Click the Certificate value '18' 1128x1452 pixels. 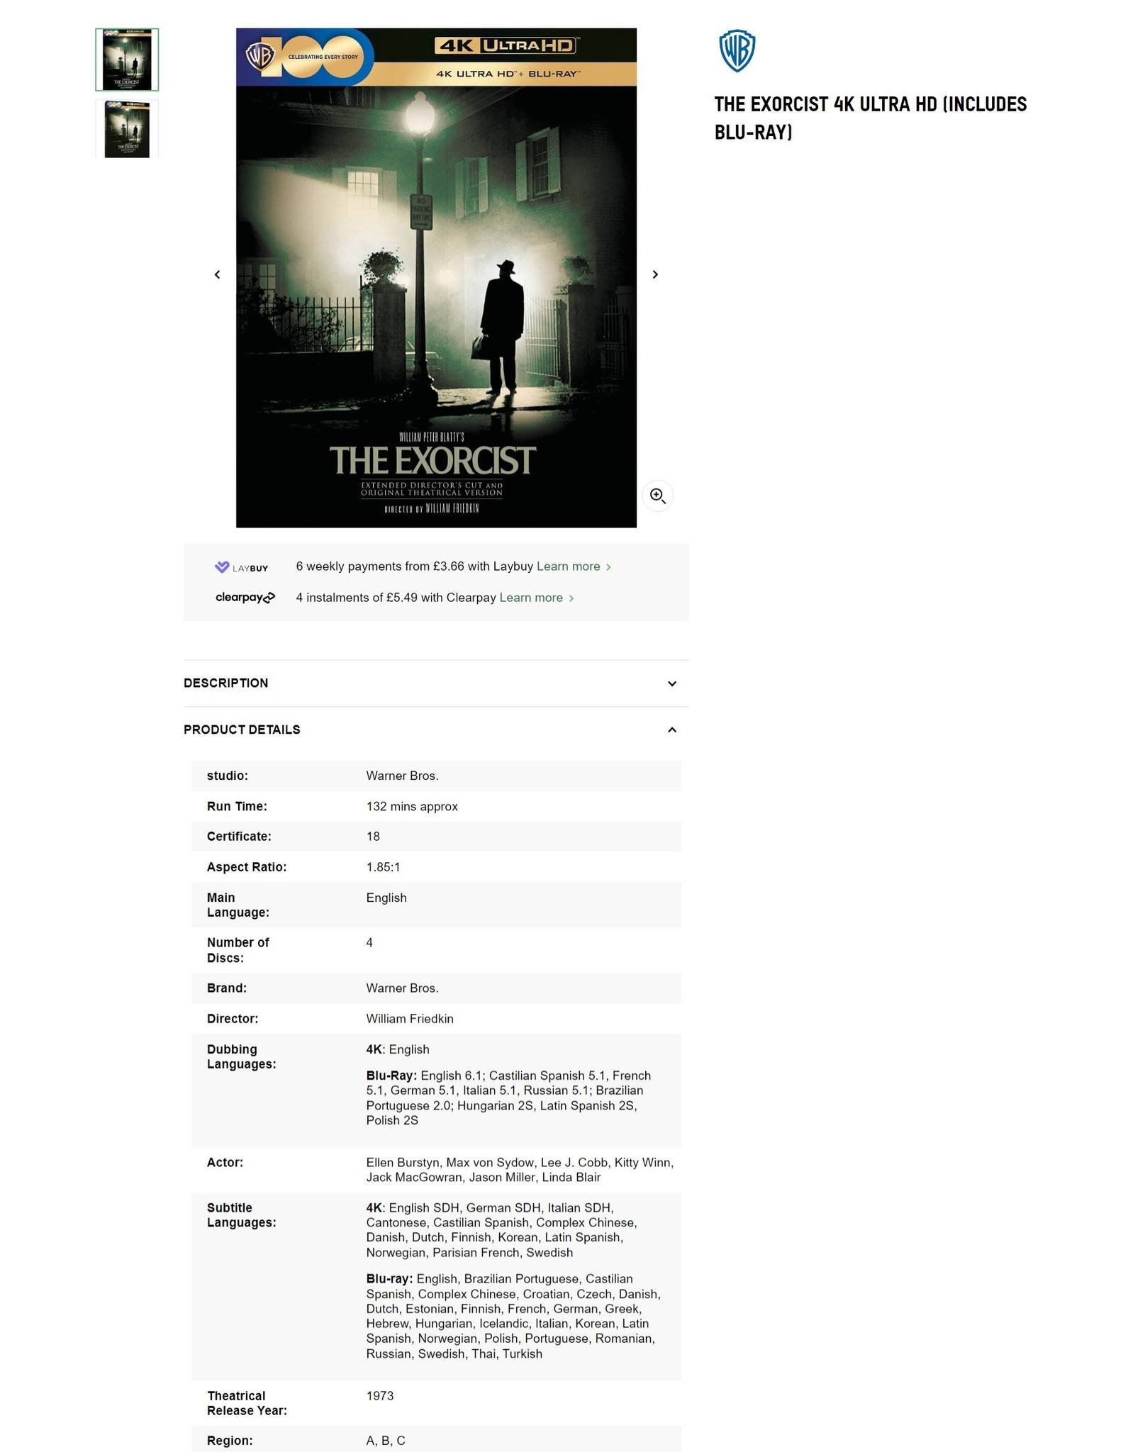373,837
